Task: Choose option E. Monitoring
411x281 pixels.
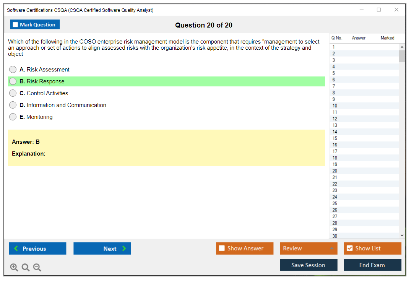Action: pos(13,117)
